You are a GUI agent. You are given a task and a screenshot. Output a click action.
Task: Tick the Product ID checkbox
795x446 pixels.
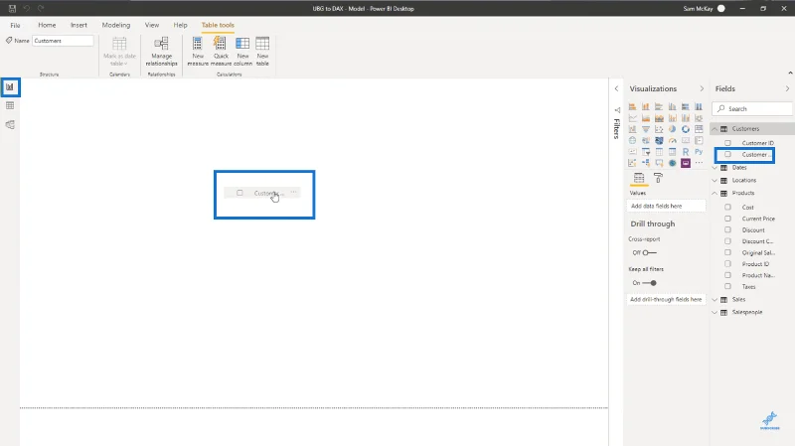pos(727,263)
